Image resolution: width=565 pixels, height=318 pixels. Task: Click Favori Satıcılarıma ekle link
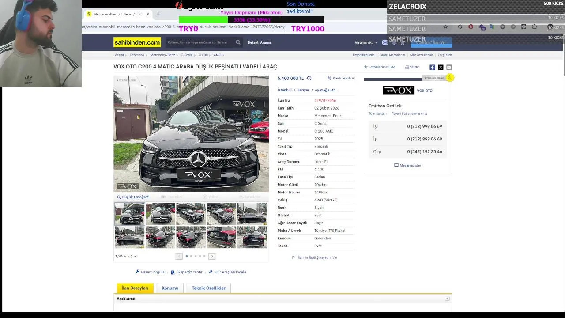click(x=409, y=114)
